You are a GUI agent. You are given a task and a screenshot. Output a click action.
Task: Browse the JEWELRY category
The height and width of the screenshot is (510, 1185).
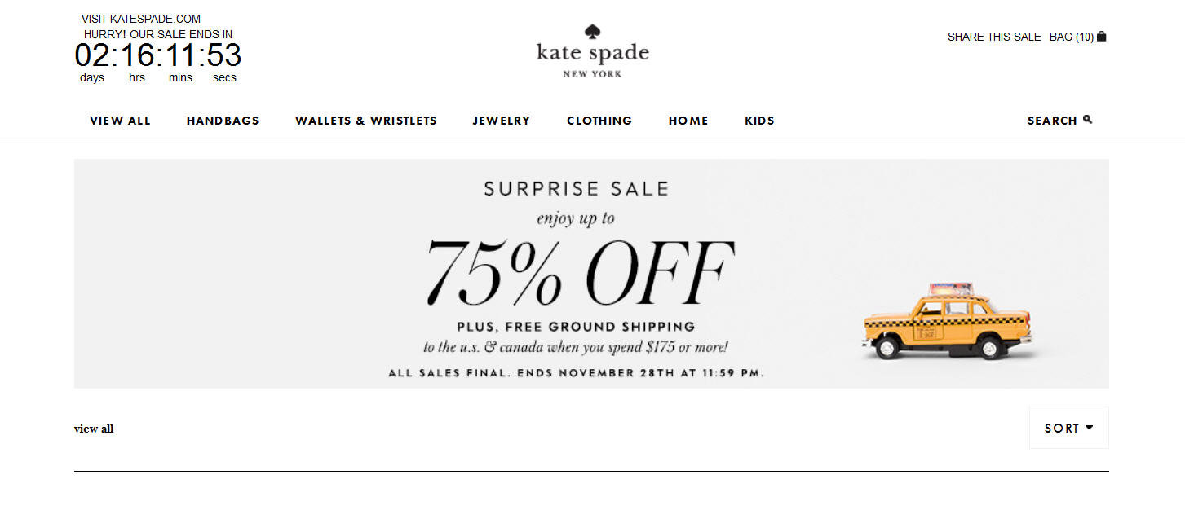pos(502,121)
